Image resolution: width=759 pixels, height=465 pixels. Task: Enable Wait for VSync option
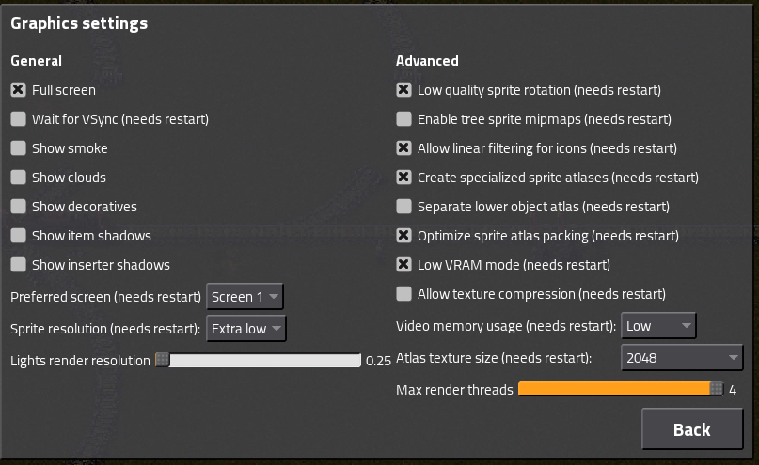(x=19, y=119)
